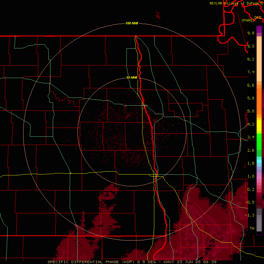Click the 1.0 scale label

point(251,176)
